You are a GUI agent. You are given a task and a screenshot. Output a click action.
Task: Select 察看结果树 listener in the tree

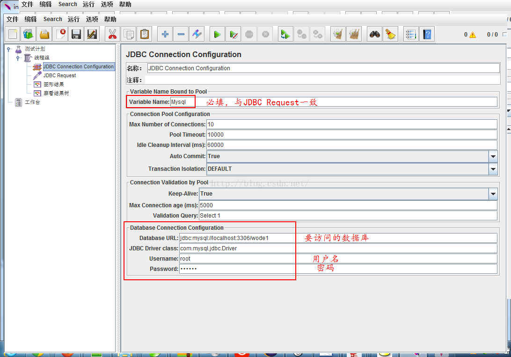point(56,93)
